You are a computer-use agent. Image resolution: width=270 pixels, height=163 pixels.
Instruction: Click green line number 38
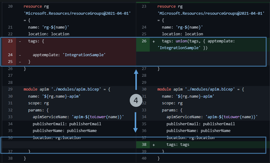pyautogui.click(x=144, y=144)
